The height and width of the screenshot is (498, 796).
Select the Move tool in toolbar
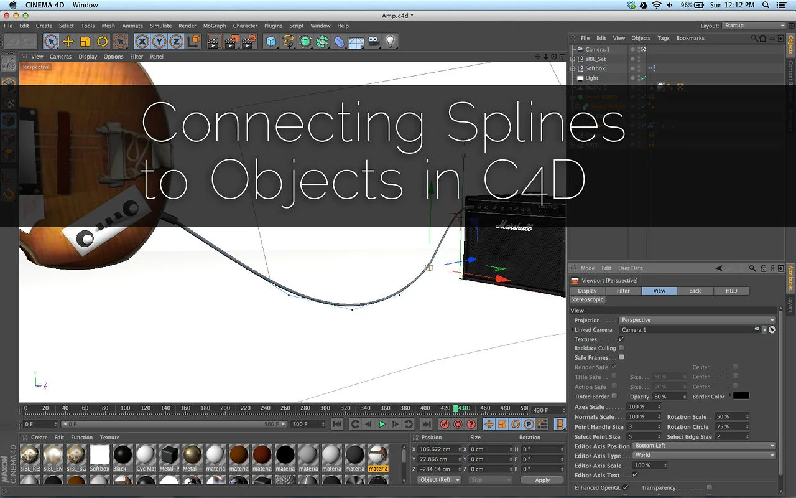68,42
